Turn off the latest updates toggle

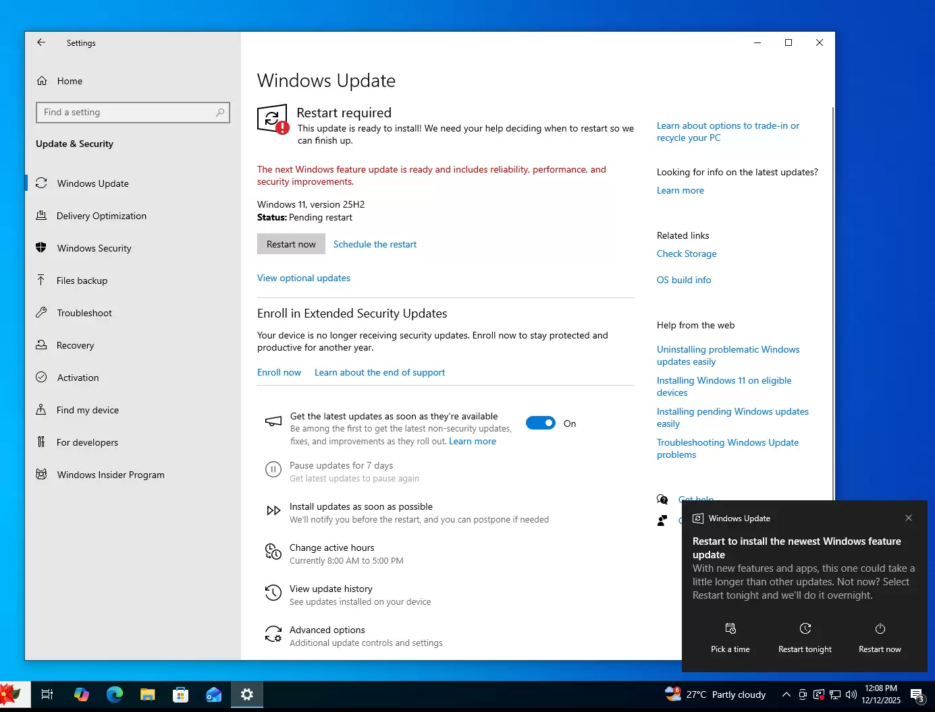pyautogui.click(x=540, y=423)
